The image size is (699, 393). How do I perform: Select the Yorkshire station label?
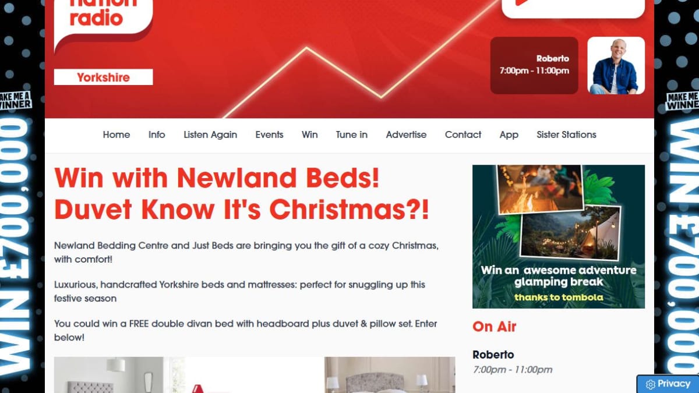(104, 77)
